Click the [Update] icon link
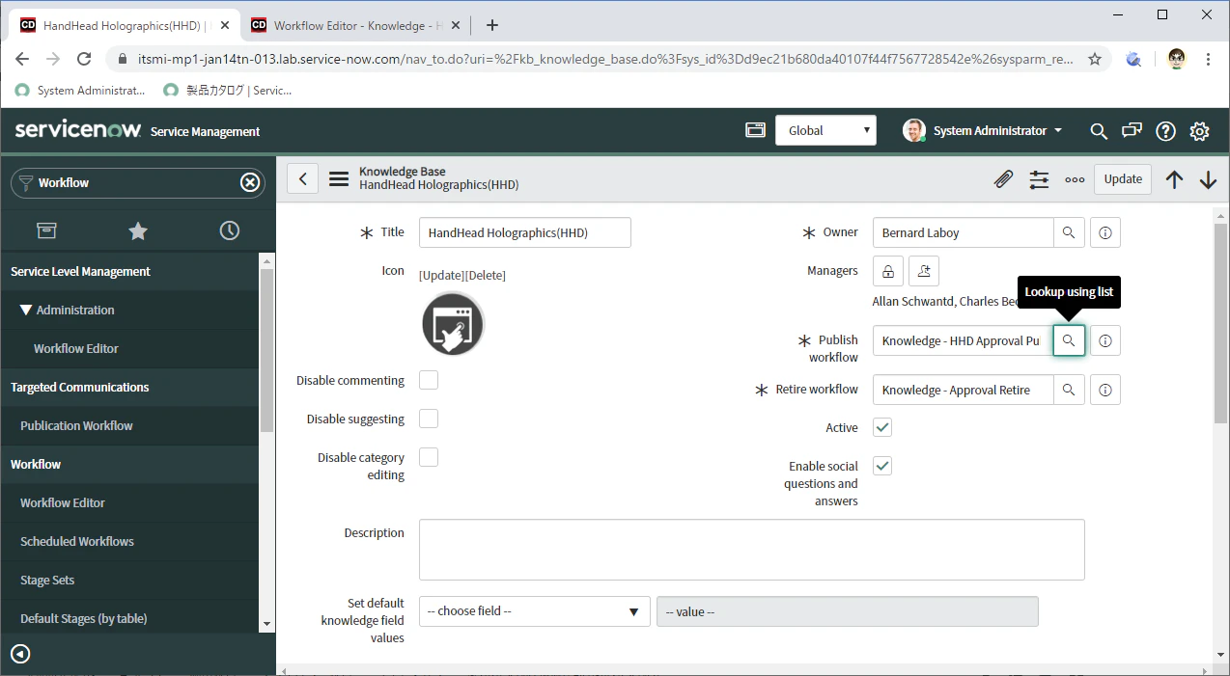This screenshot has width=1230, height=676. [x=441, y=275]
